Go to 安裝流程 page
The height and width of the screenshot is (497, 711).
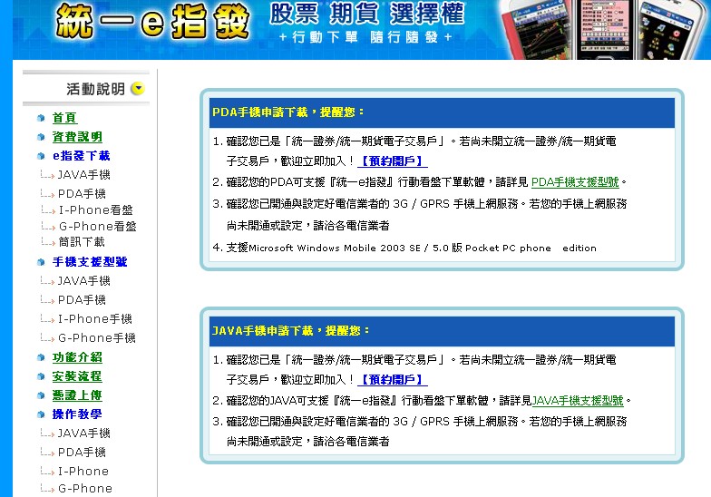(x=77, y=376)
